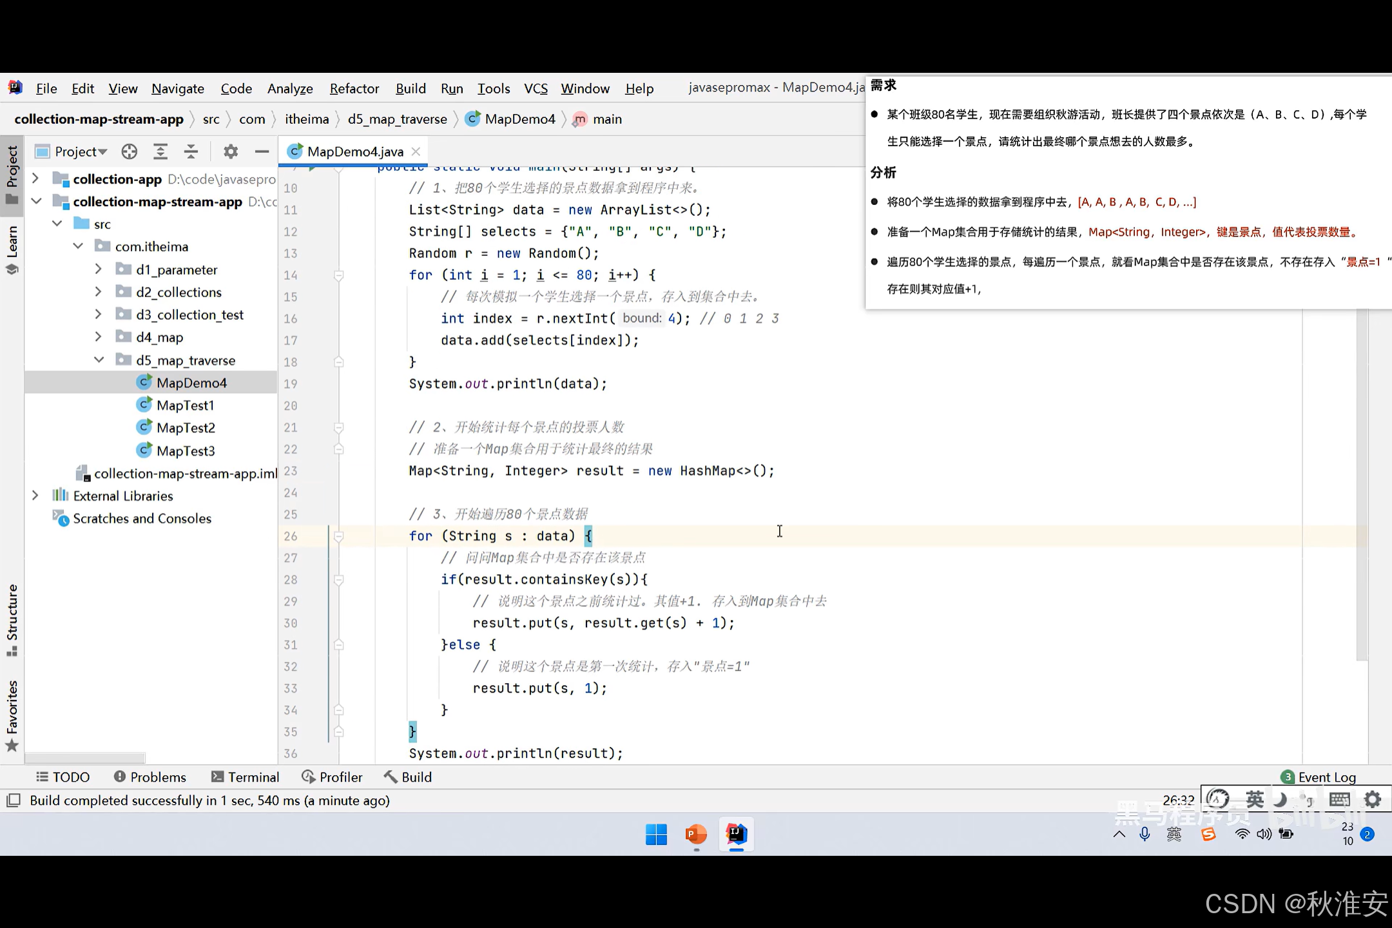The image size is (1392, 928).
Task: Click the microphone icon in system tray
Action: 1145,834
